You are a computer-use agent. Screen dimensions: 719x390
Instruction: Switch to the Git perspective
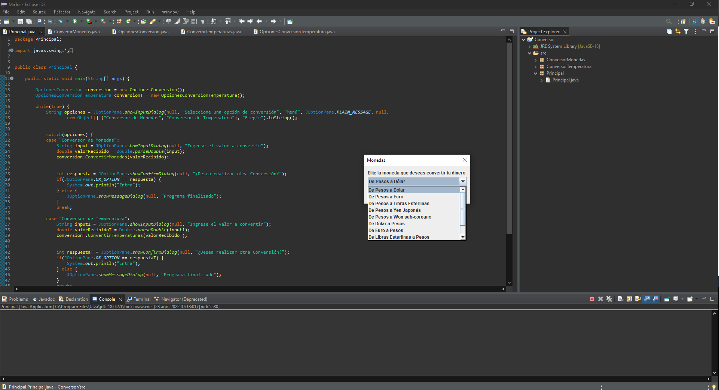pyautogui.click(x=712, y=22)
